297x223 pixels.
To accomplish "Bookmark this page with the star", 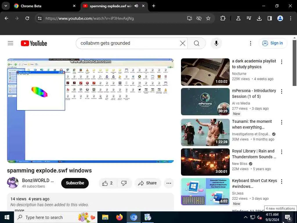I will 208,18.
